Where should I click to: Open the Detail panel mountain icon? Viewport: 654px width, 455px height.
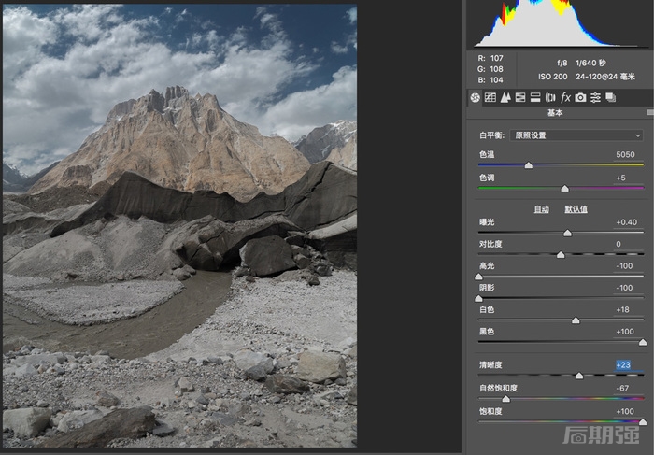point(505,97)
